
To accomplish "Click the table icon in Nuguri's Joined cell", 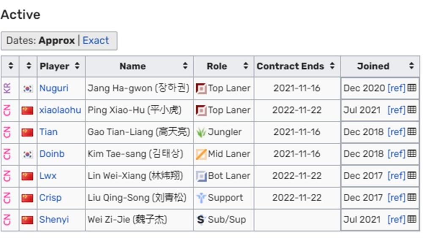I will (x=412, y=88).
